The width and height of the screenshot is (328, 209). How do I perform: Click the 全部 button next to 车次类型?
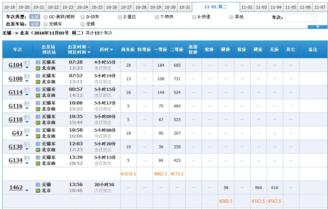tap(35, 17)
